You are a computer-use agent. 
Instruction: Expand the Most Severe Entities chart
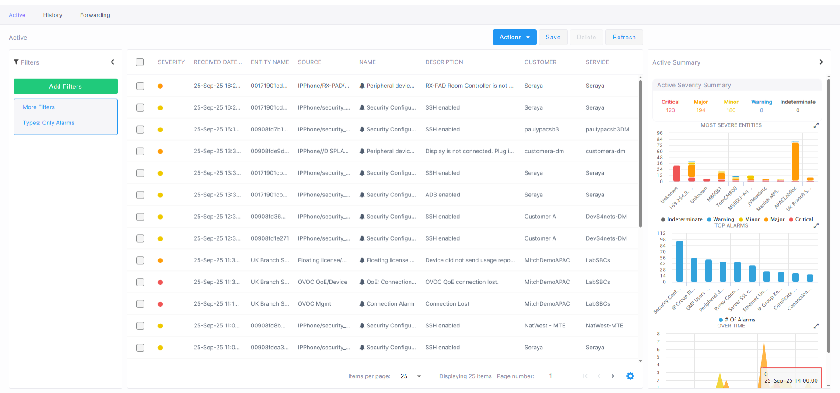816,126
